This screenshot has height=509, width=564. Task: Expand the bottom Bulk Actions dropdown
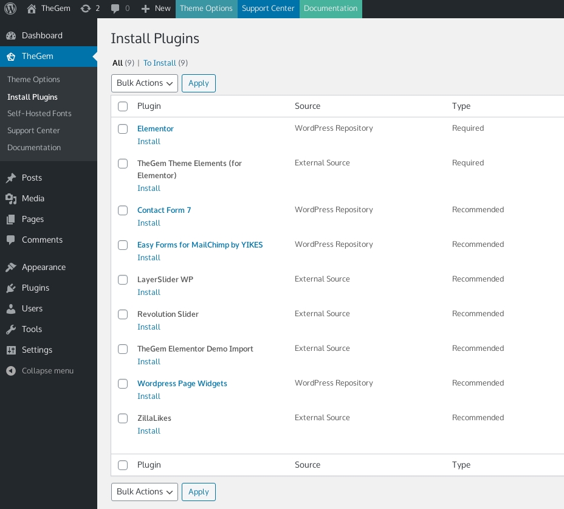145,492
